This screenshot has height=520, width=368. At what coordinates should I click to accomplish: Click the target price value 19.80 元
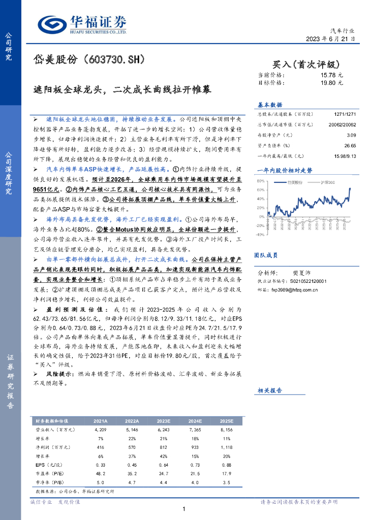tap(331, 83)
